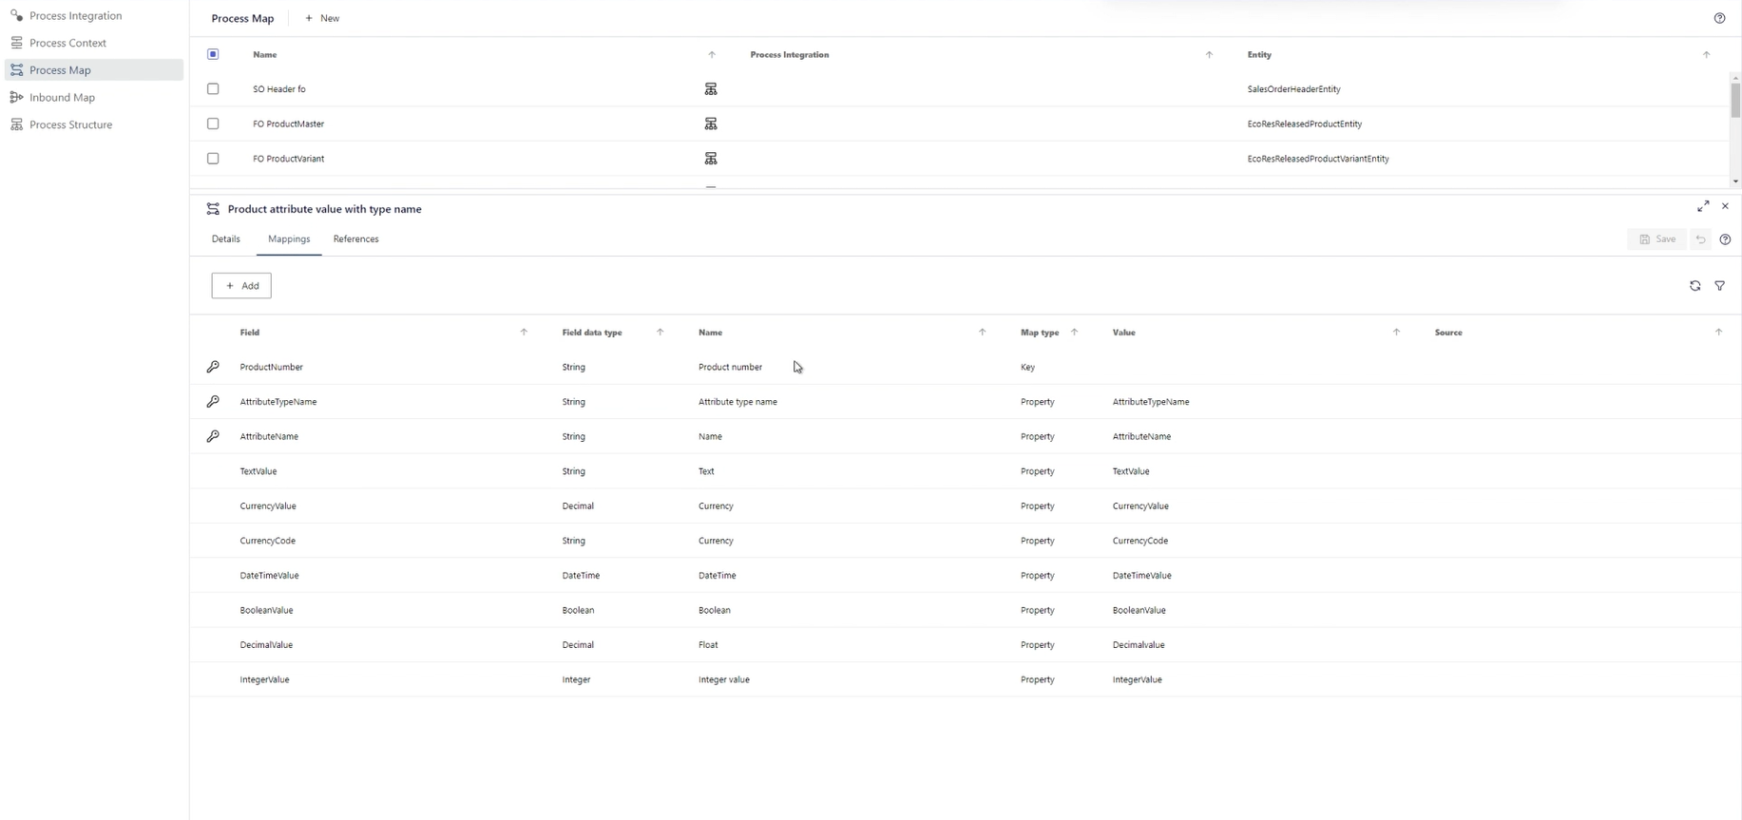Check the SO Header fo row checkbox

213,89
